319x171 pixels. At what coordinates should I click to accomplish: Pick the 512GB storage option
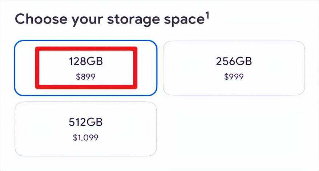[x=86, y=129]
